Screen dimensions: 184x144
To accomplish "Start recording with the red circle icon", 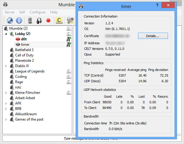I will click(48, 20).
